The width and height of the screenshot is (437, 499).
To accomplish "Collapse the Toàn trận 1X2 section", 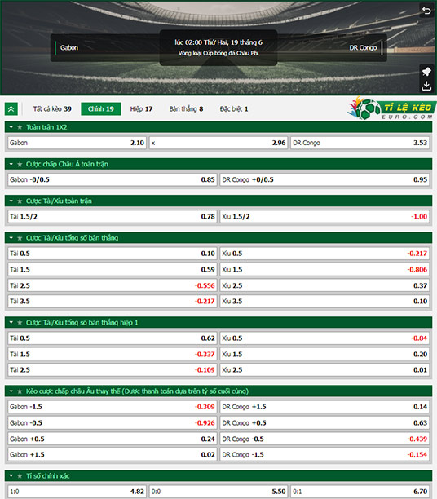I will point(11,127).
